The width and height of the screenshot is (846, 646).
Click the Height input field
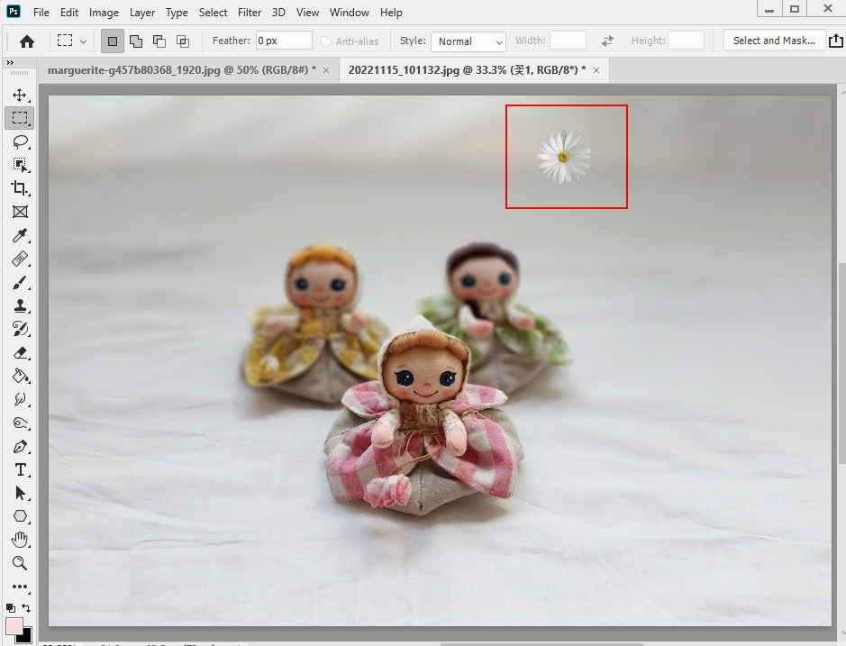(686, 41)
